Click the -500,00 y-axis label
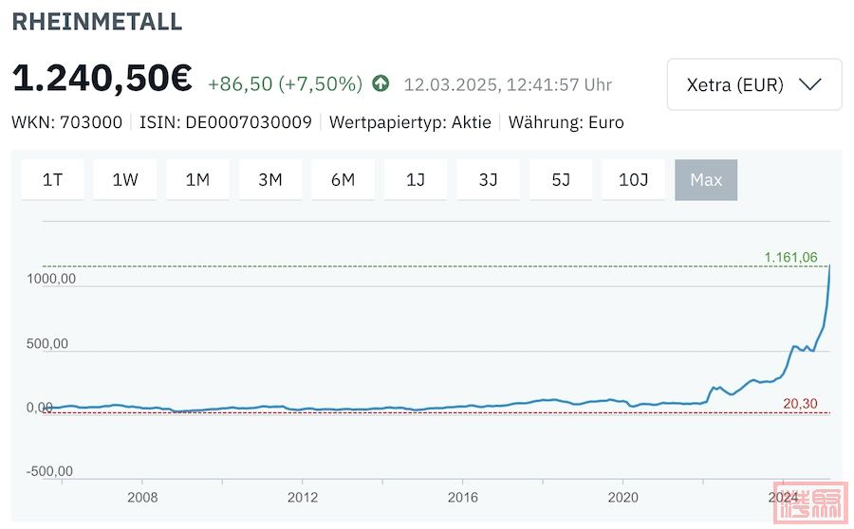 coord(49,471)
